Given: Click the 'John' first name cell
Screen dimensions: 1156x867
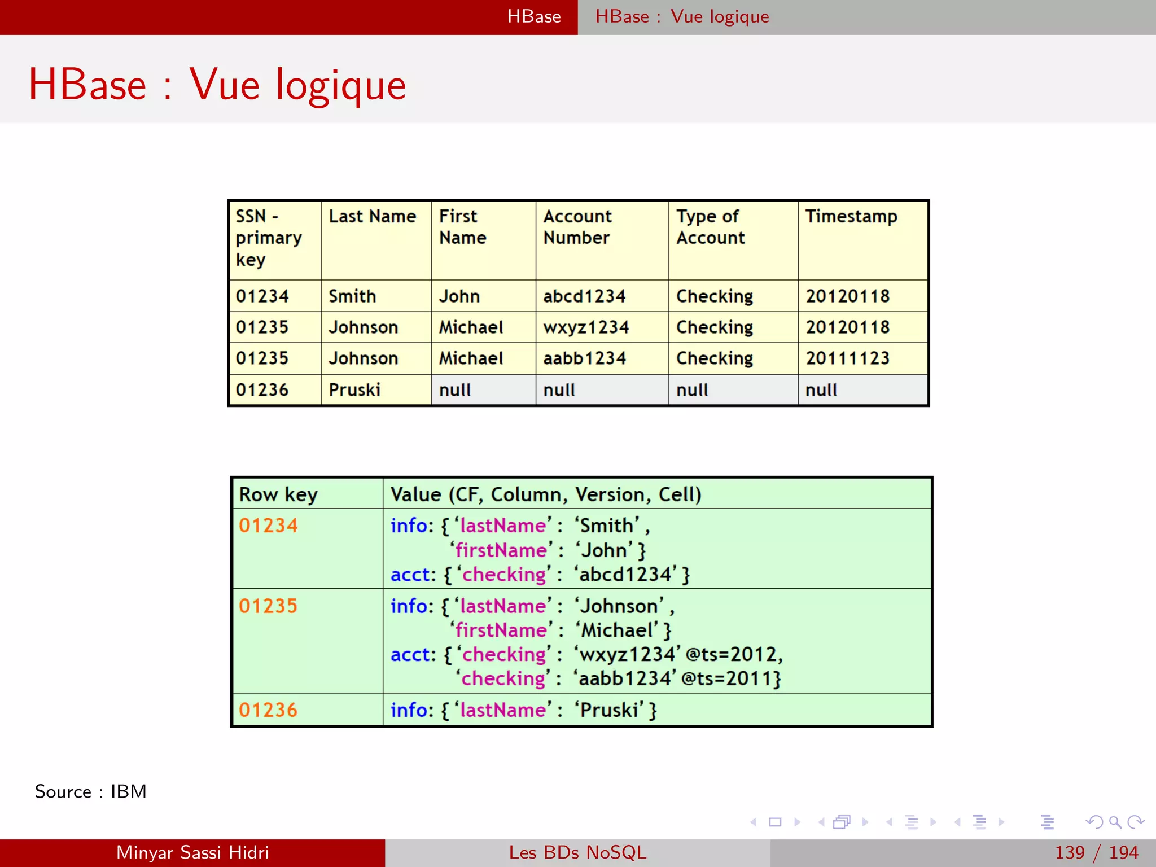Looking at the screenshot, I should click(484, 296).
